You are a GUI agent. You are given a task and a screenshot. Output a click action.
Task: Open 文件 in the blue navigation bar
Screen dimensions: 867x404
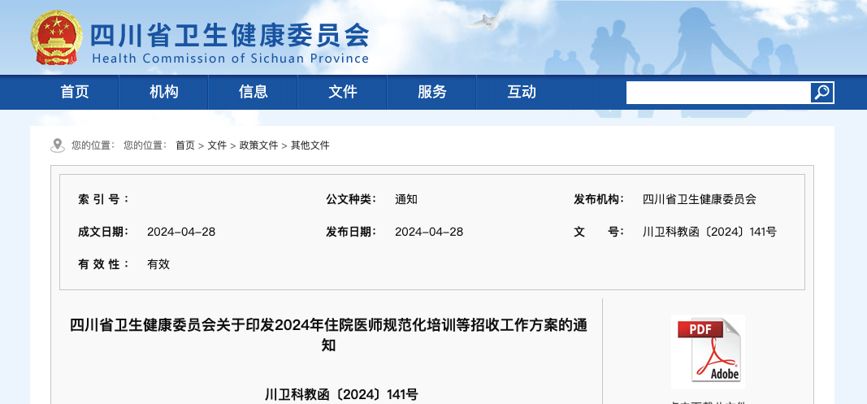pos(343,92)
